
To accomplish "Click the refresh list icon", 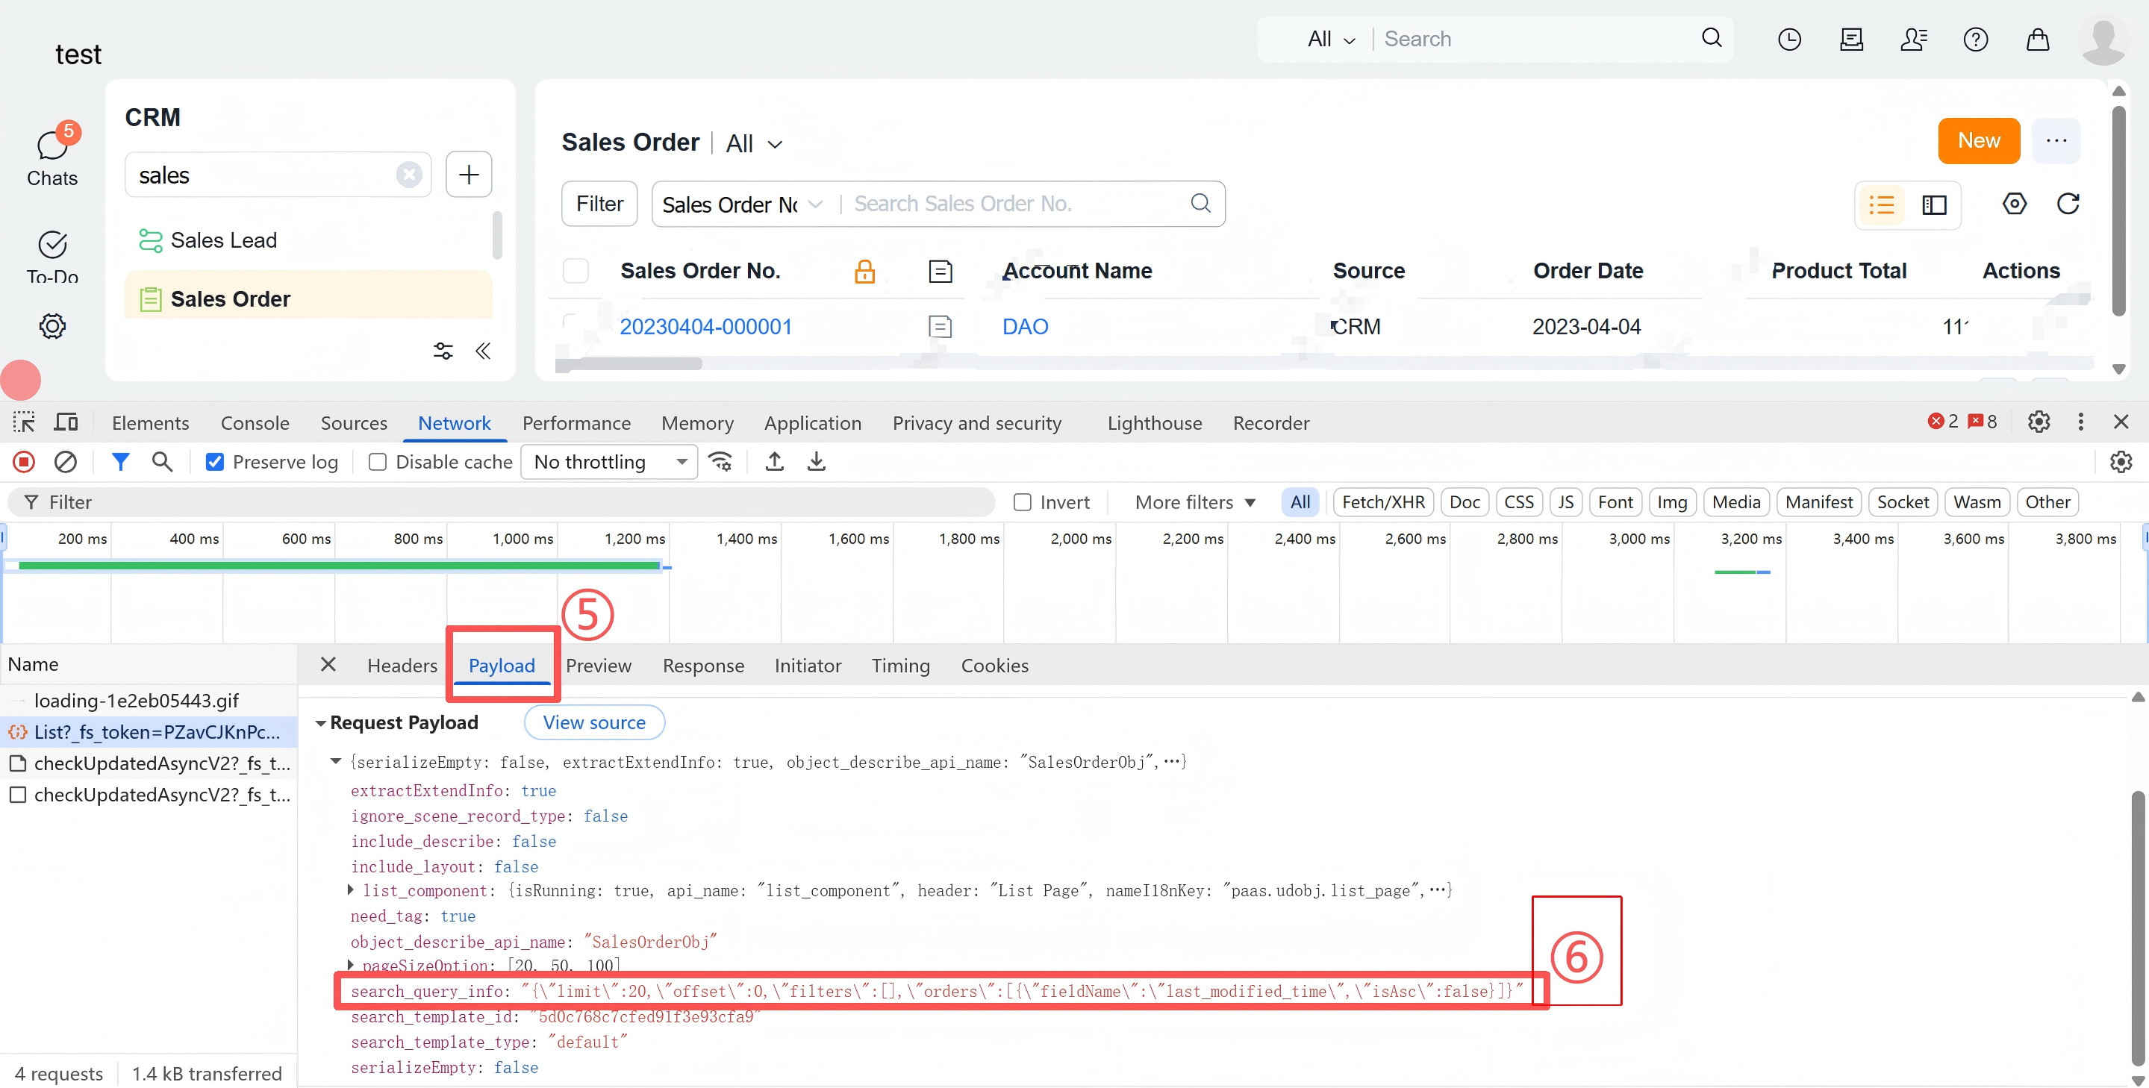I will (x=2067, y=204).
